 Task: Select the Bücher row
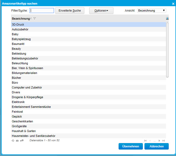click(x=88, y=78)
